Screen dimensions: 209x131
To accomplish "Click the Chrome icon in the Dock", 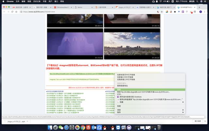I will [x=83, y=127].
